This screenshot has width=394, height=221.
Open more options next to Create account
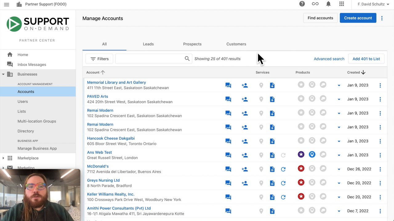[382, 18]
